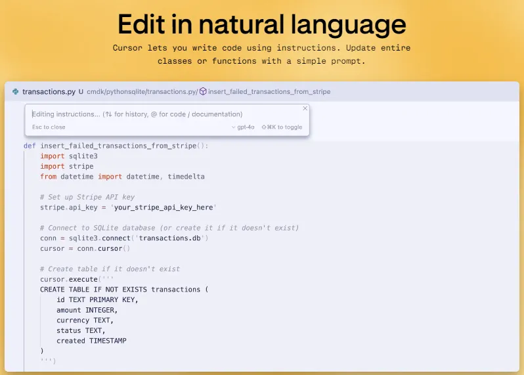Click the created TIMESTAMP column line
This screenshot has height=375, width=524.
click(x=91, y=341)
